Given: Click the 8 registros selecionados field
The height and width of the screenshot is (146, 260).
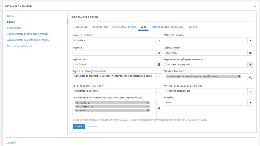Looking at the screenshot, I should 115,91.
